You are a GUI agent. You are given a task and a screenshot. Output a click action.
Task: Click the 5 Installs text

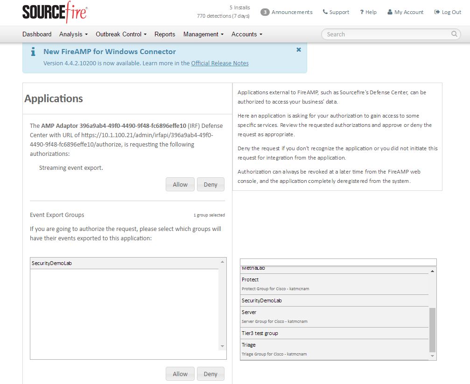pos(240,7)
